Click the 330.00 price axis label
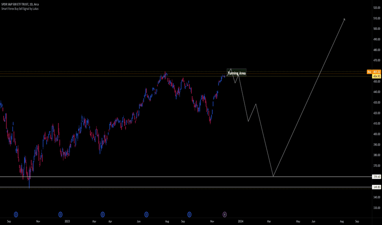The height and width of the screenshot is (225, 382). [377, 208]
